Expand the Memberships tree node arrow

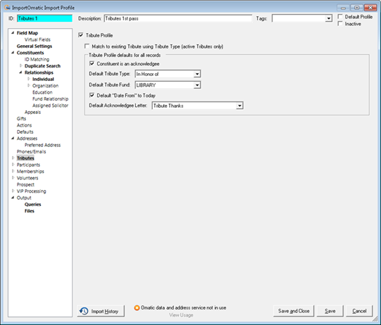(13, 171)
